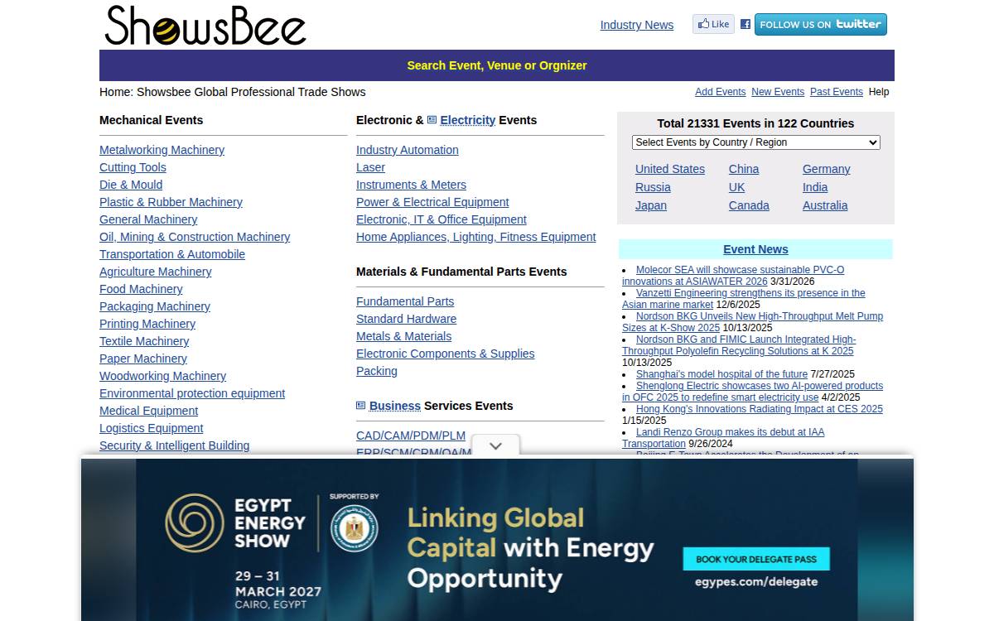The height and width of the screenshot is (621, 994).
Task: Open Printing Machinery category
Action: [x=147, y=324]
